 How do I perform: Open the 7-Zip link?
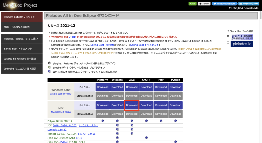(72, 37)
